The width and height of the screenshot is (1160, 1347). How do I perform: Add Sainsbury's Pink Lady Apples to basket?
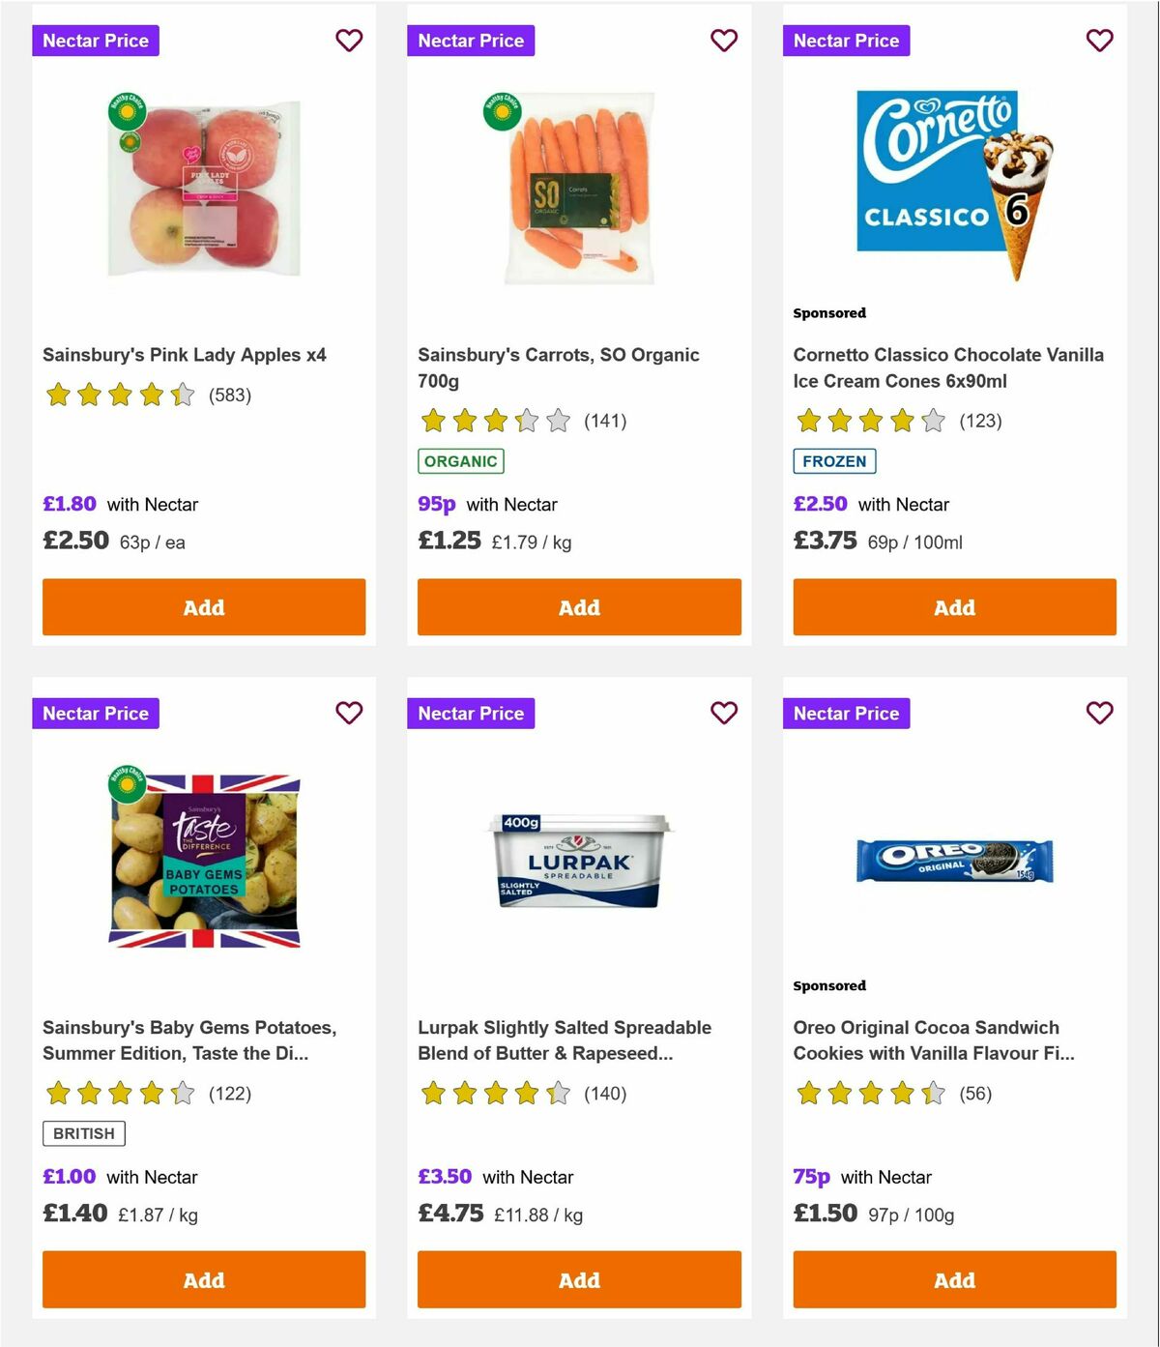pyautogui.click(x=203, y=607)
